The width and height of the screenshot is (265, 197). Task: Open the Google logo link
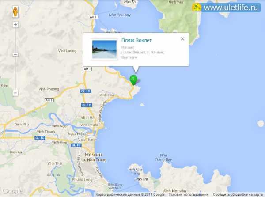coord(13,191)
